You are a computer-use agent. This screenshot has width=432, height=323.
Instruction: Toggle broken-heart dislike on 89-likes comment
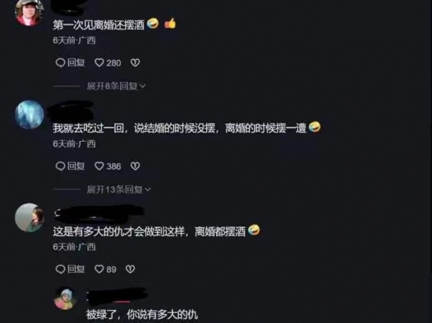click(130, 269)
